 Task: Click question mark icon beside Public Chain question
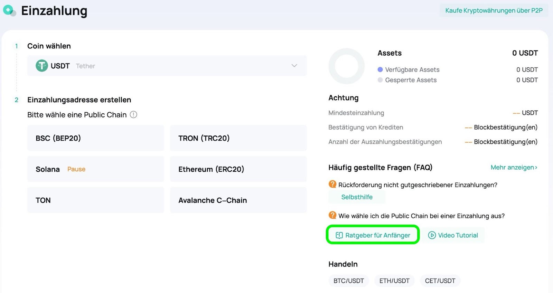[x=332, y=215]
